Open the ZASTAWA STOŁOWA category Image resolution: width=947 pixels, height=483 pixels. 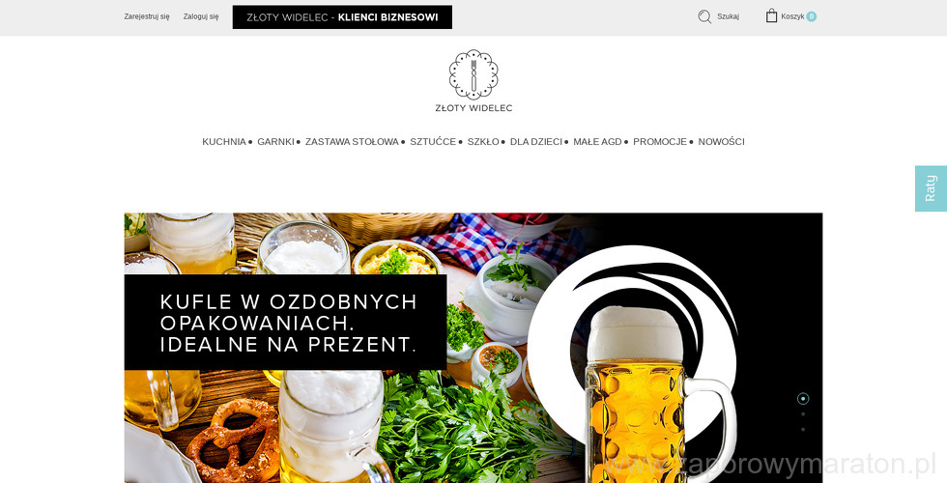coord(352,142)
